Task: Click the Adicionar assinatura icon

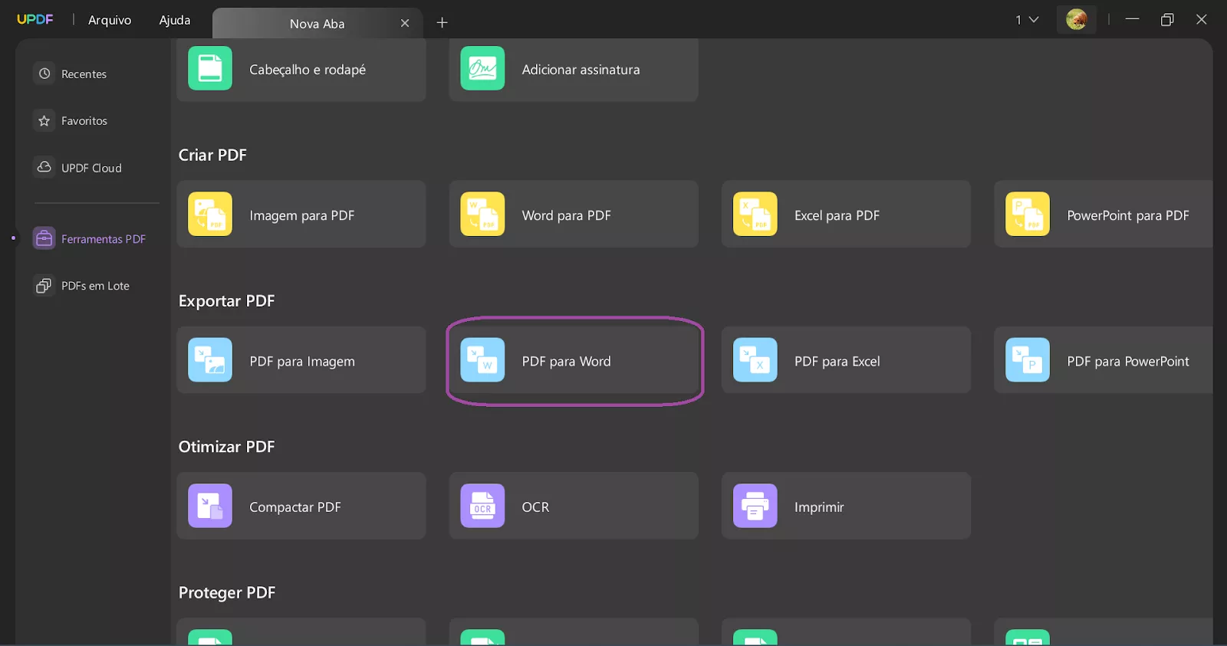Action: (482, 68)
